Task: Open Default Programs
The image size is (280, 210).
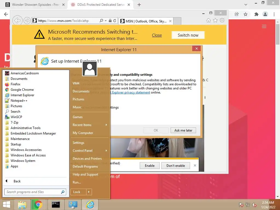Action: pos(85,167)
